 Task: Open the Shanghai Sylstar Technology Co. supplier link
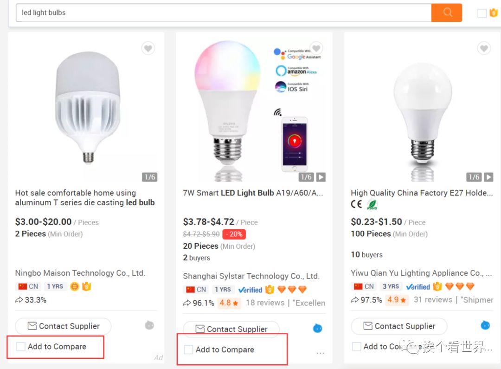coord(251,276)
